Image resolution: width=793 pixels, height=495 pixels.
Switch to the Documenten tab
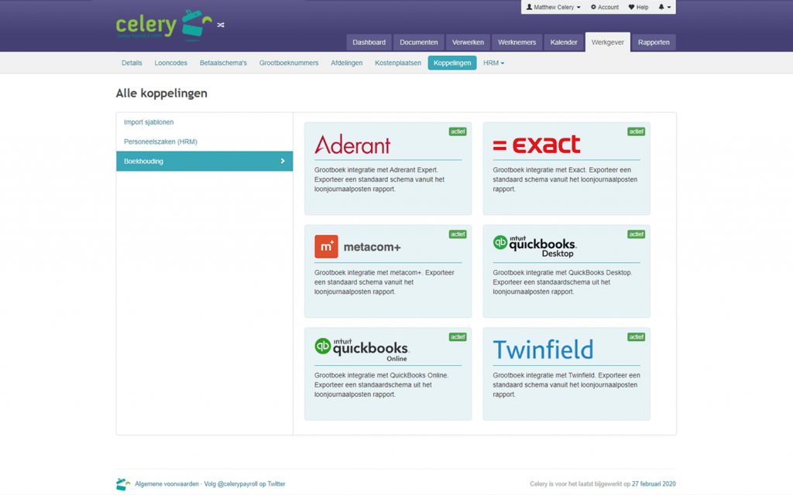419,43
